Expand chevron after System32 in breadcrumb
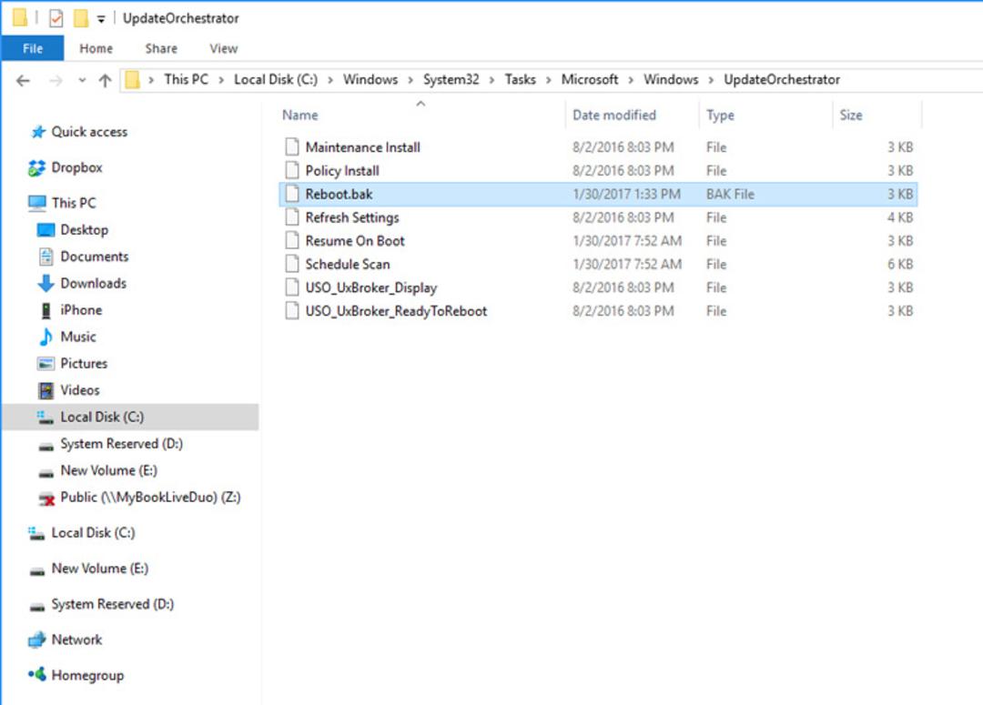The image size is (983, 705). tap(491, 80)
